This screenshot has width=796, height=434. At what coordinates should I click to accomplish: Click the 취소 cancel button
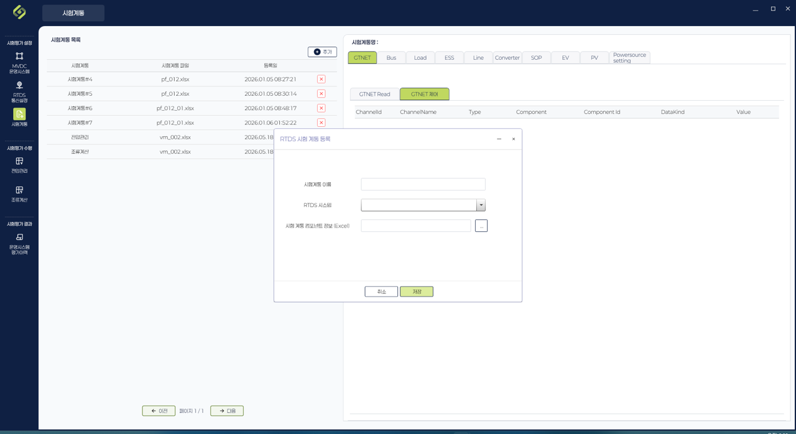(x=381, y=292)
